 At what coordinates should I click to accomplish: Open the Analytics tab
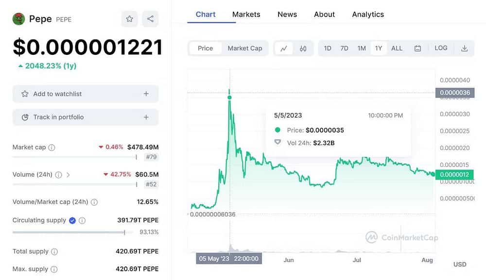coord(368,14)
